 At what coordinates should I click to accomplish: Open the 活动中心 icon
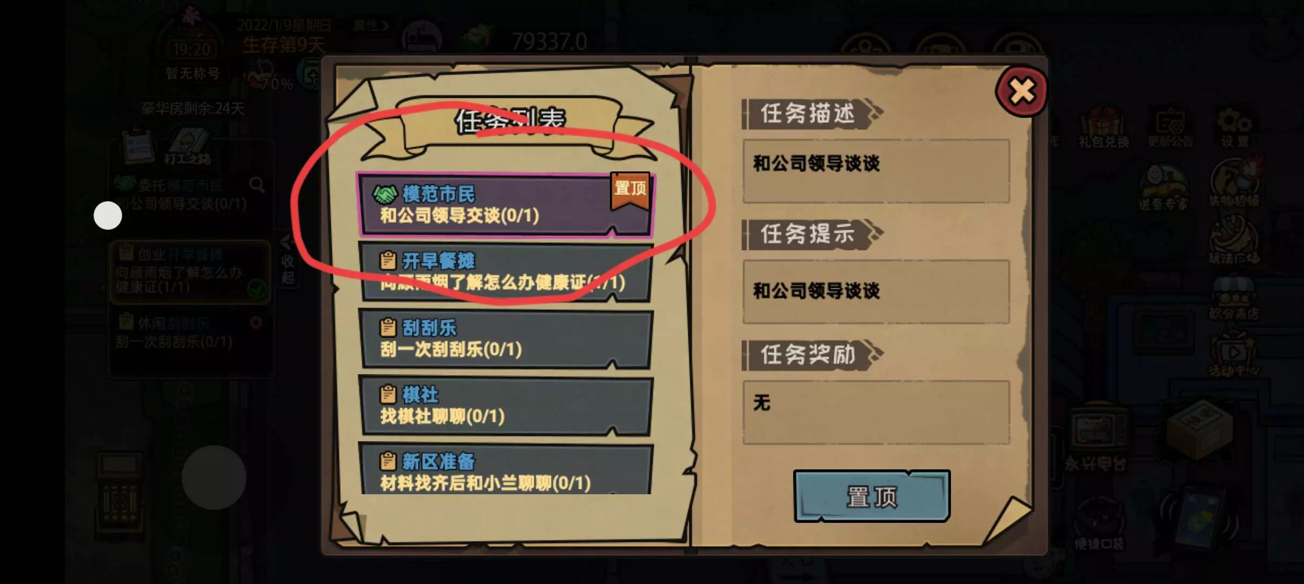[x=1234, y=355]
